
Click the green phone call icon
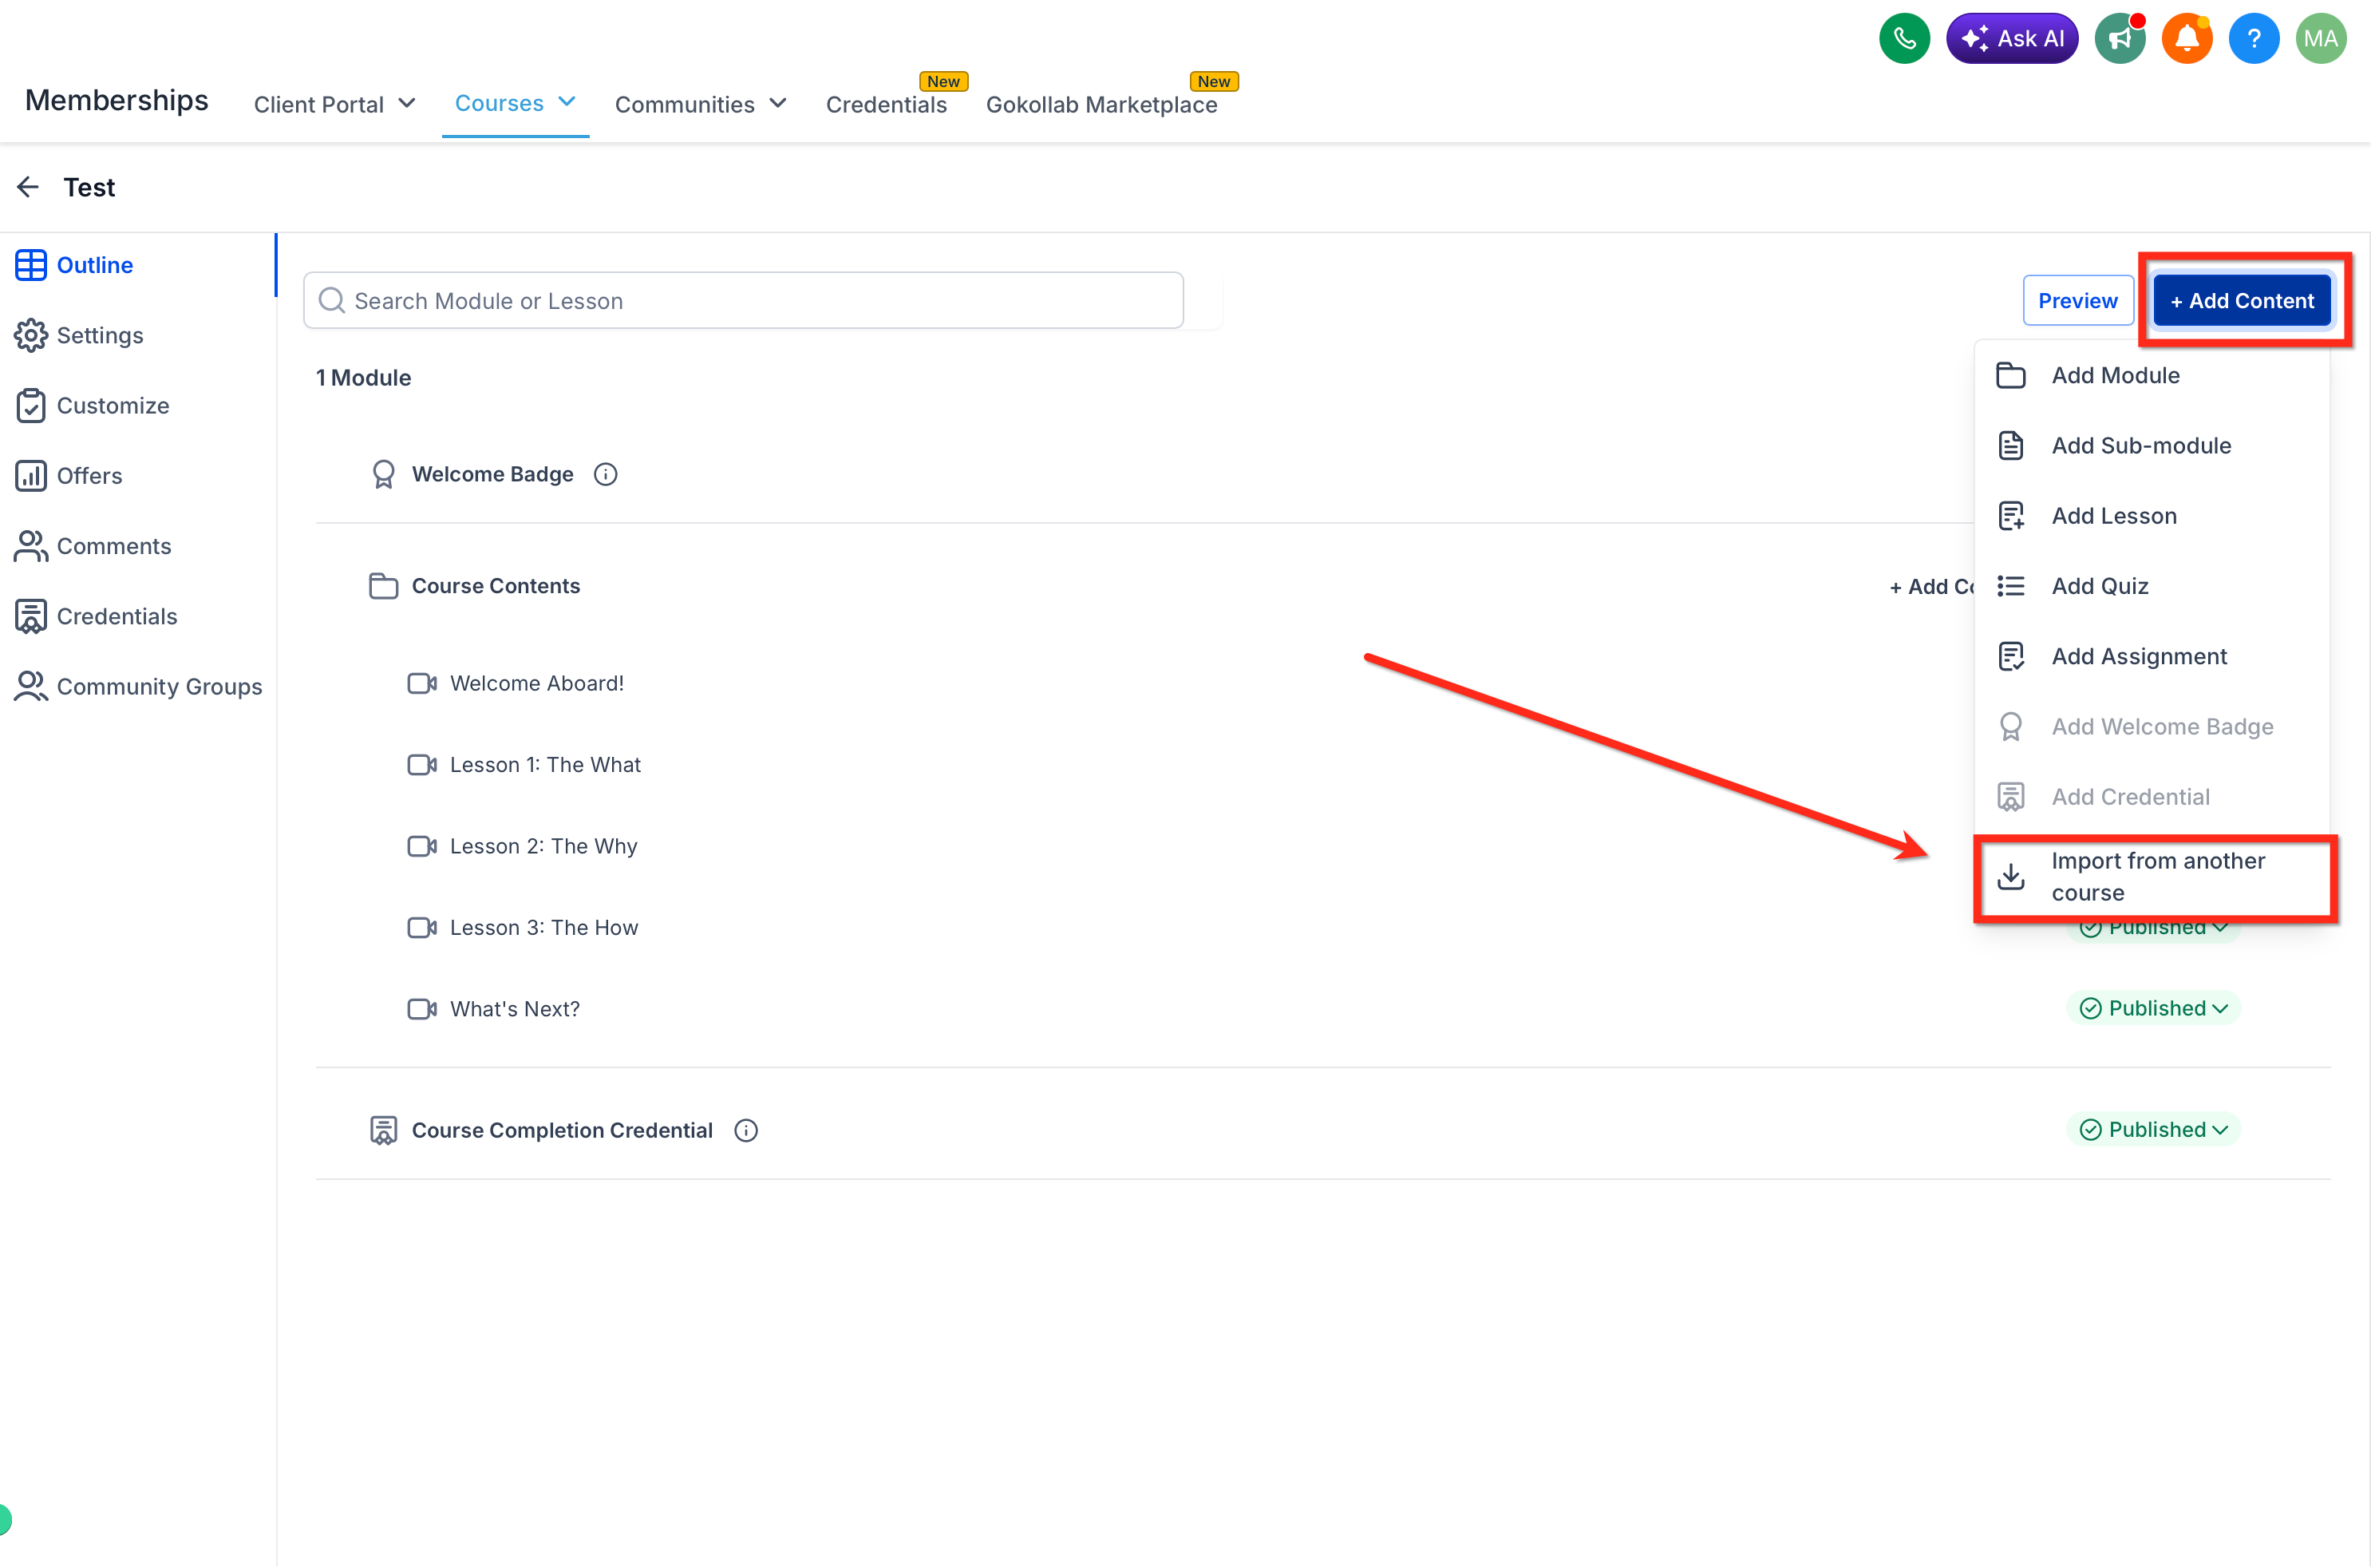pos(1904,39)
